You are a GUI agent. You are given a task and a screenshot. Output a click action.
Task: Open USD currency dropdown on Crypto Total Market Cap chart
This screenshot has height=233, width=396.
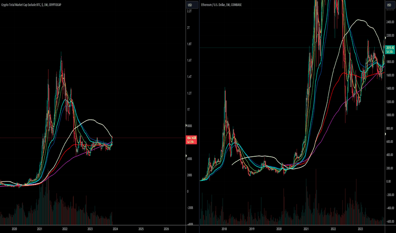(x=192, y=5)
